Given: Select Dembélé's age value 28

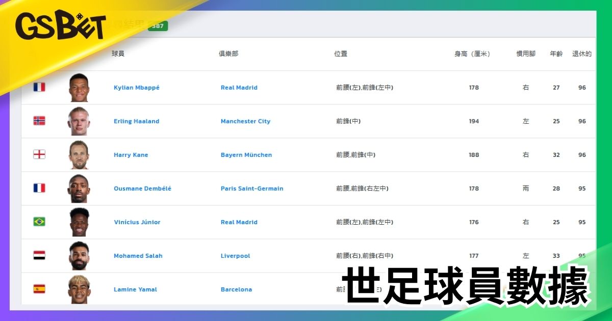Looking at the screenshot, I should coord(556,189).
